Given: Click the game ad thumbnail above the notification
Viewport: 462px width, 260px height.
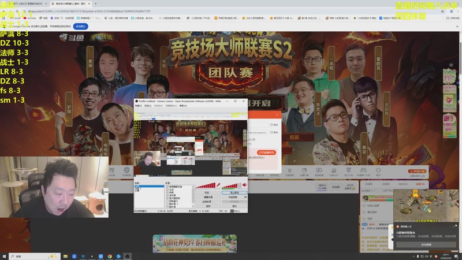Looking at the screenshot, I should (426, 206).
